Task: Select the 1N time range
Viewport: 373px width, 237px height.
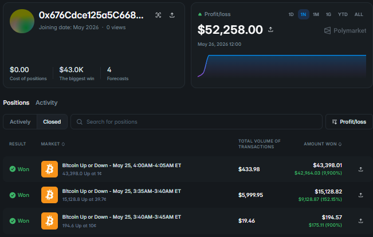Action: [x=303, y=14]
